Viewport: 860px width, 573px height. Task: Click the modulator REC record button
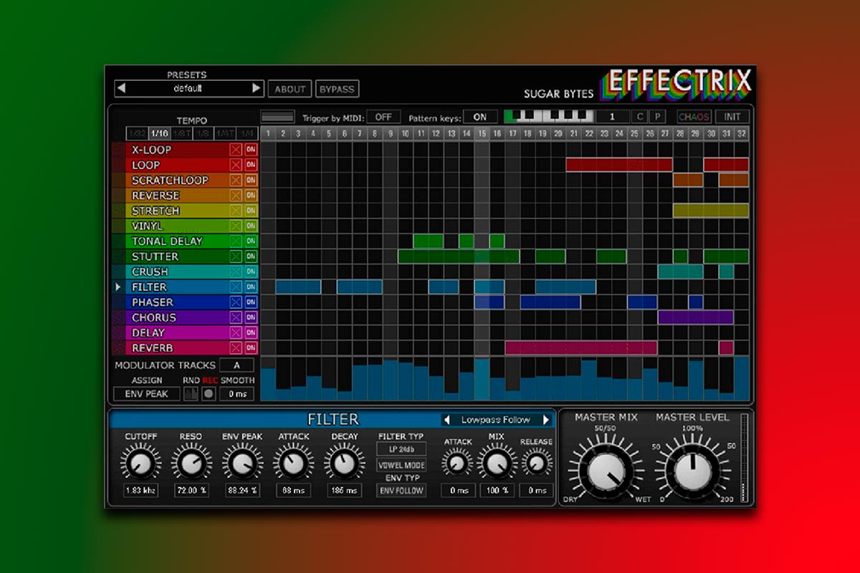click(x=209, y=393)
